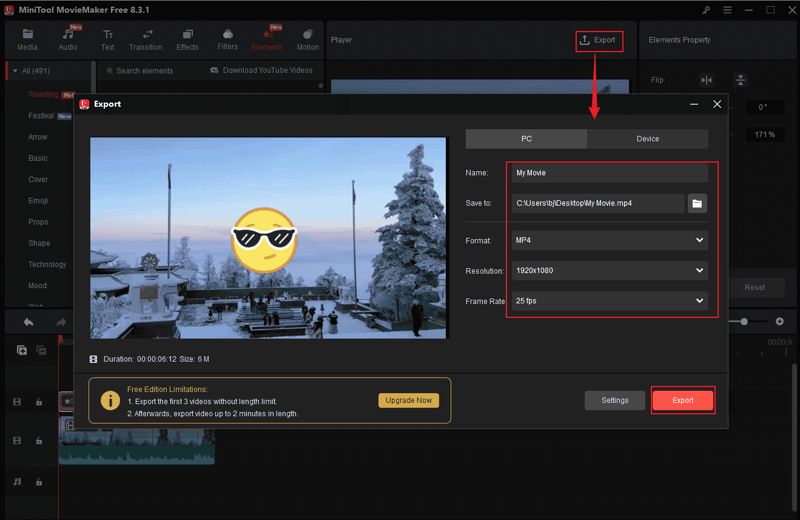Screen dimensions: 800x520
Task: Open the Frame Rate dropdown
Action: point(609,301)
